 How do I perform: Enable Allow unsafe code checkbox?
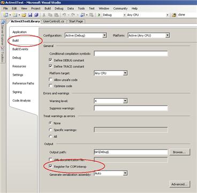(x=50, y=80)
